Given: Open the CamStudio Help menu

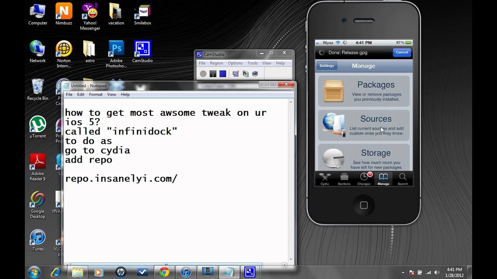Looking at the screenshot, I should 280,63.
